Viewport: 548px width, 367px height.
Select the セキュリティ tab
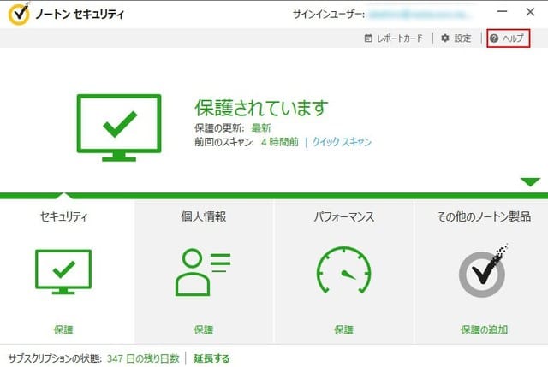(x=63, y=216)
